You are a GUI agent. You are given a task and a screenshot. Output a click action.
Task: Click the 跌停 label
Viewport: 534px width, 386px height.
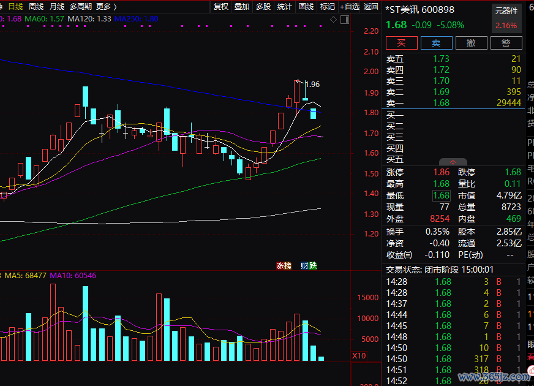point(467,172)
